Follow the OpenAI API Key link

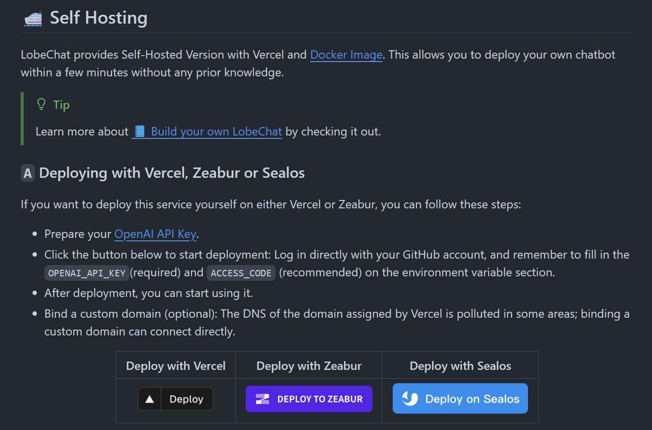[155, 234]
